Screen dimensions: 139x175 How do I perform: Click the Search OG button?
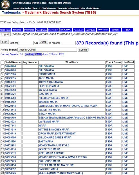66,30
